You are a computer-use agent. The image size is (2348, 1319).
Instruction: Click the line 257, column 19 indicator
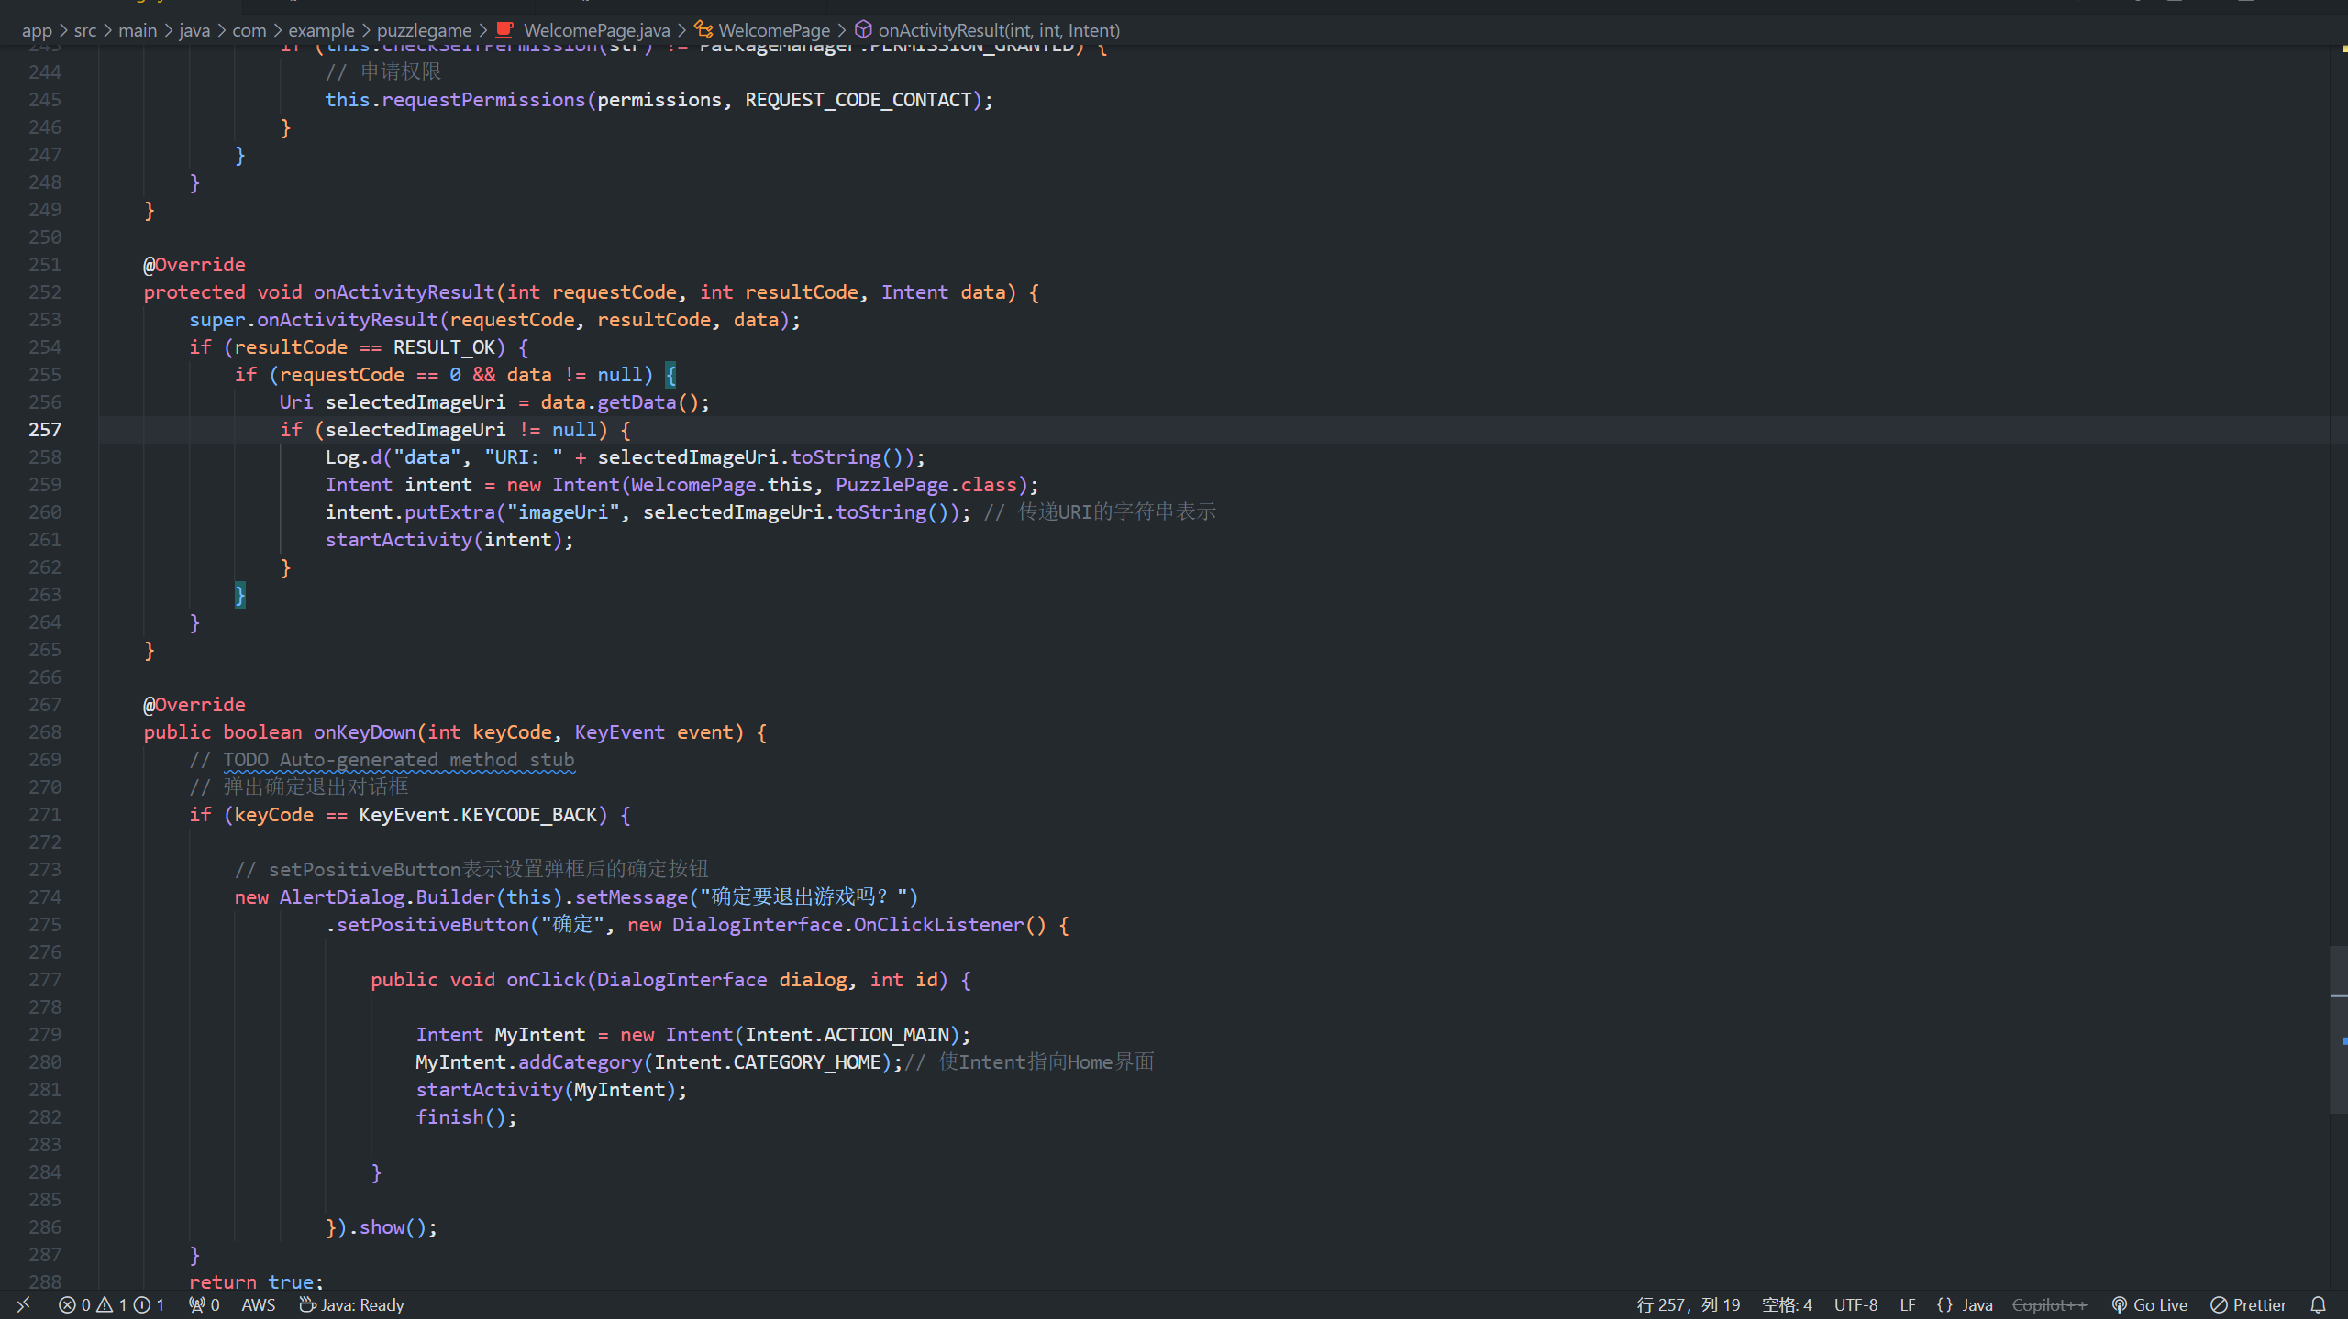(1688, 1304)
